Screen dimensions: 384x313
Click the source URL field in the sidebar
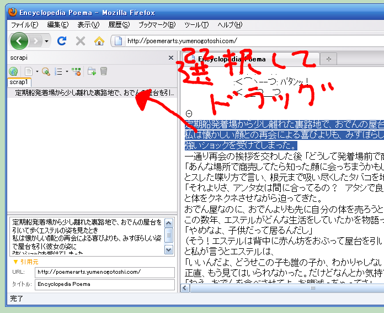[x=105, y=272]
